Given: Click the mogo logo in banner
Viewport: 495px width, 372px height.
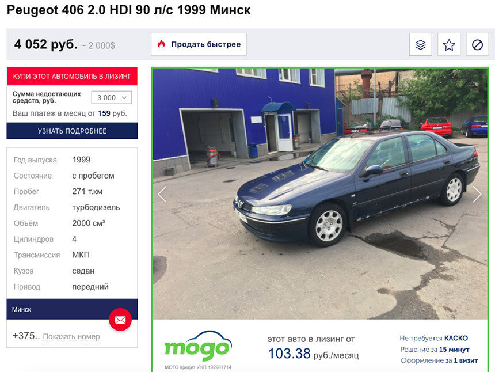Looking at the screenshot, I should [x=198, y=347].
